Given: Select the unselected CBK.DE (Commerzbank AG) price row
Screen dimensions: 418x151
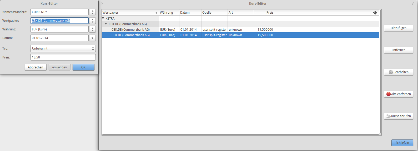Looking at the screenshot, I should point(240,30).
